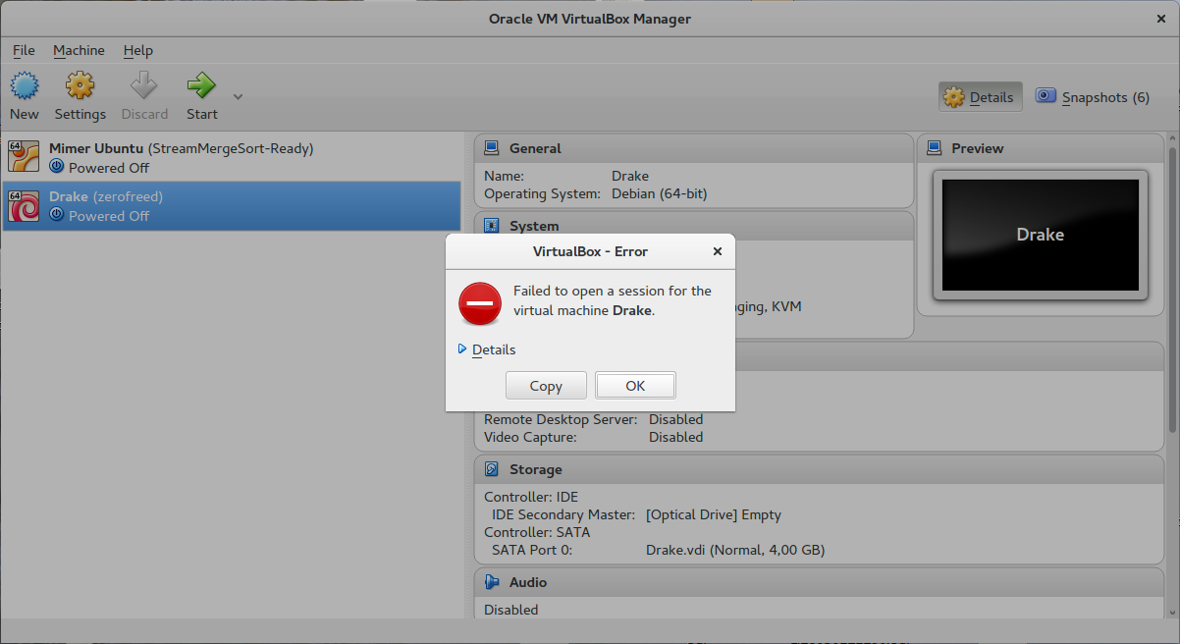Viewport: 1180px width, 644px height.
Task: Switch to the Snapshots (6) view
Action: (x=1093, y=97)
